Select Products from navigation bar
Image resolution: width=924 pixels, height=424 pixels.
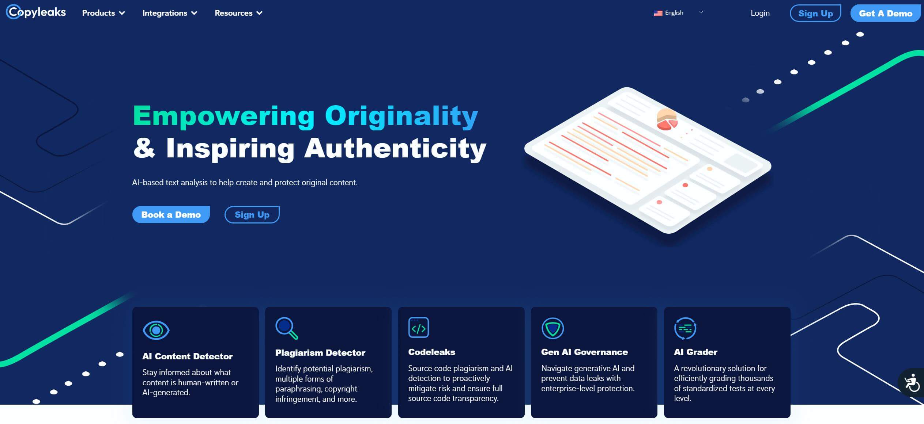click(x=104, y=12)
